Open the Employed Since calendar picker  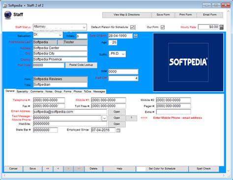(x=118, y=130)
